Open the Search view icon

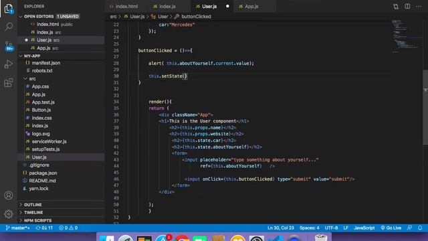tap(9, 27)
